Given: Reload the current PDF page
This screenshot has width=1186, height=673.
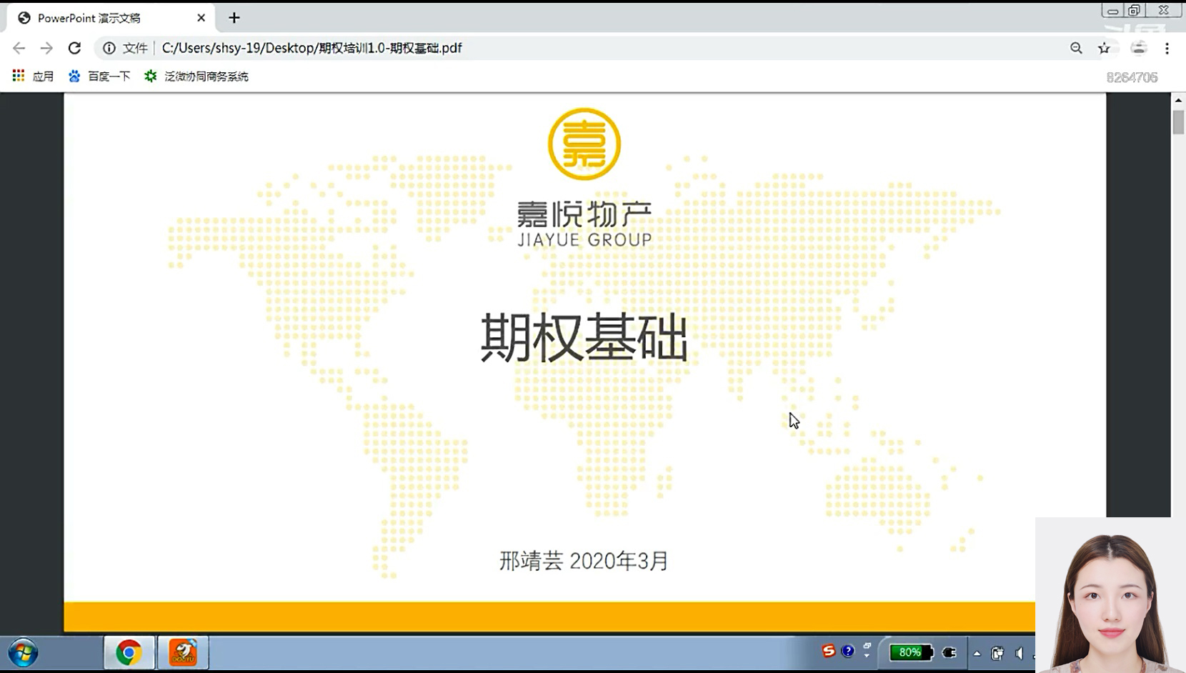Looking at the screenshot, I should point(74,48).
